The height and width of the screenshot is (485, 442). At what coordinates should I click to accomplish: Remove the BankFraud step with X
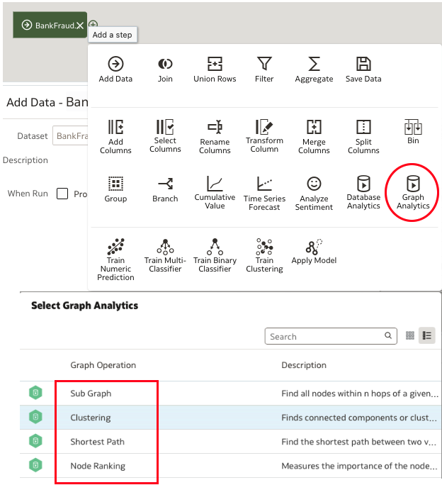coord(80,26)
